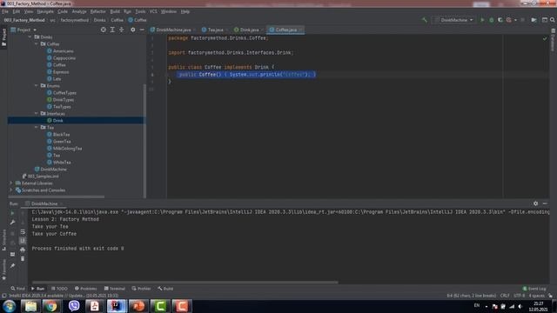Open the Event Log
Viewport: 557px width, 313px height.
pos(534,289)
